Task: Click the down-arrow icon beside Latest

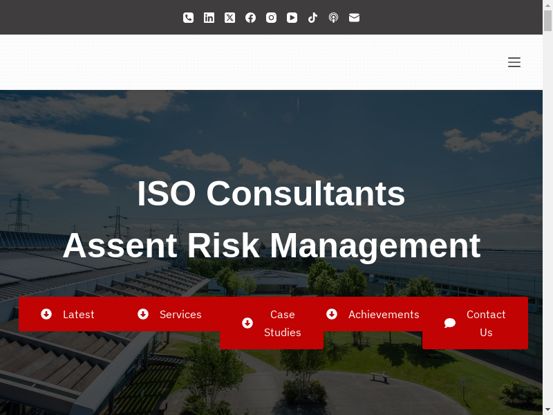Action: (x=46, y=314)
